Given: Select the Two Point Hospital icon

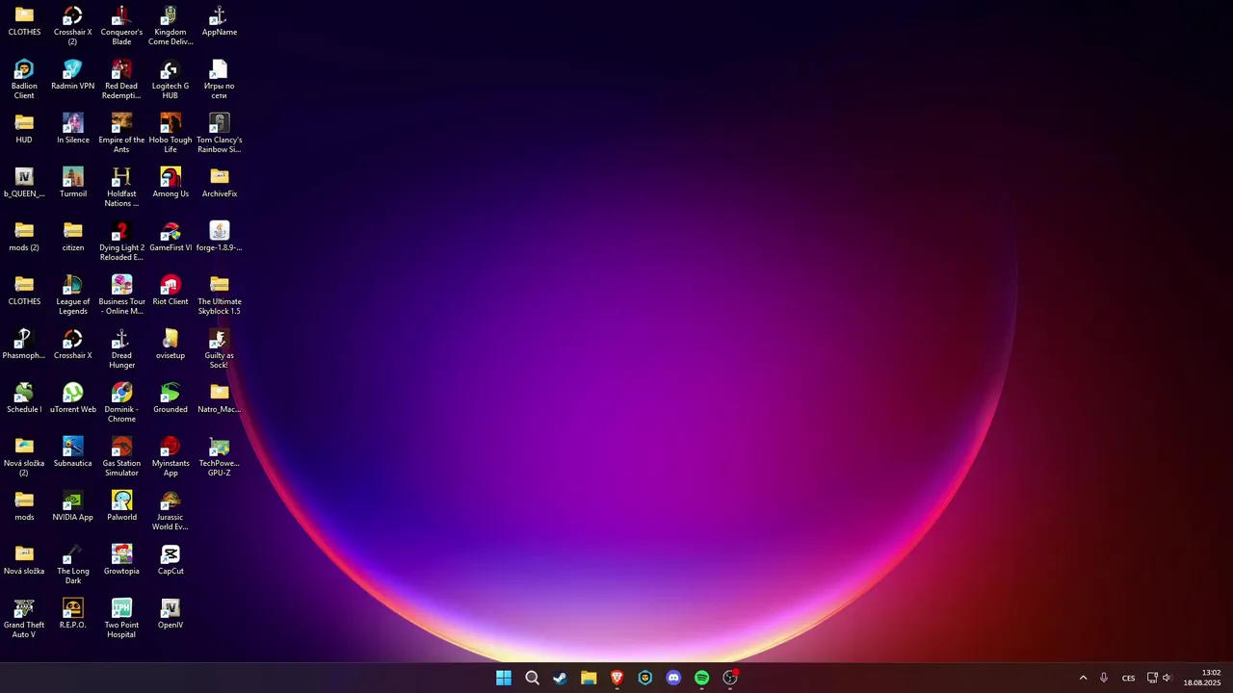Looking at the screenshot, I should pyautogui.click(x=121, y=619).
